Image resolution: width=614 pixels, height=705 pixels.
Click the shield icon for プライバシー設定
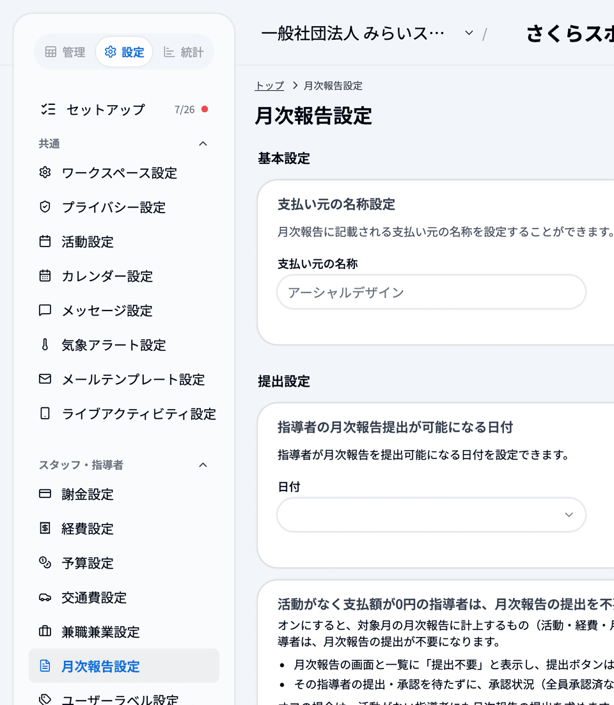coord(45,207)
